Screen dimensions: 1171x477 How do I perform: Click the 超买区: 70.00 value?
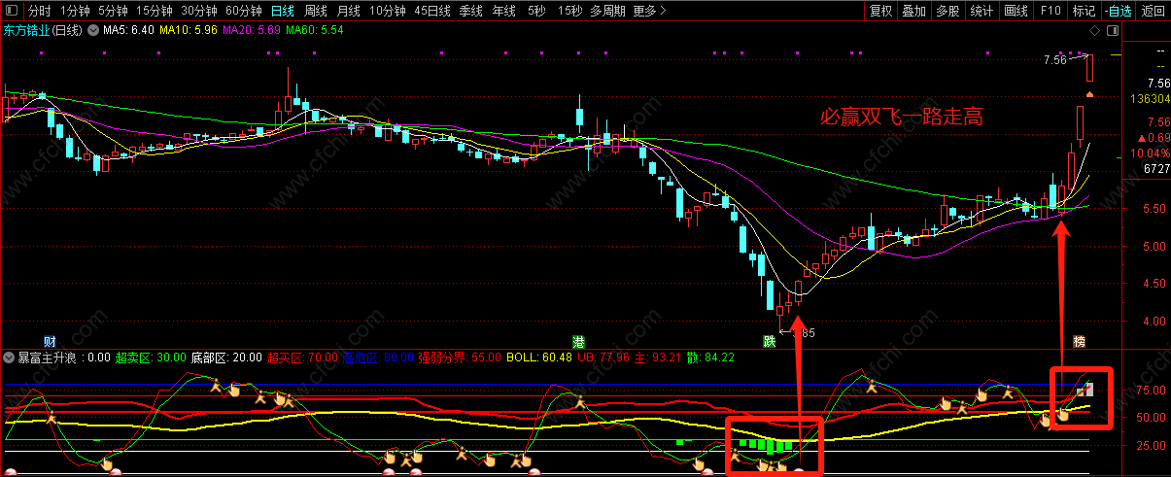click(302, 358)
